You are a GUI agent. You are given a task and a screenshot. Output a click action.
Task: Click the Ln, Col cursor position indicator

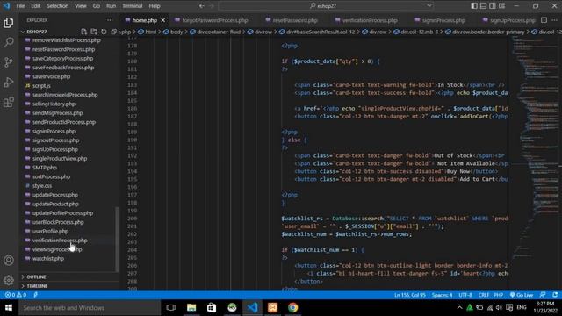tap(410, 295)
